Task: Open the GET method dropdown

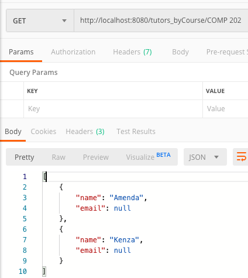Action: pos(40,20)
